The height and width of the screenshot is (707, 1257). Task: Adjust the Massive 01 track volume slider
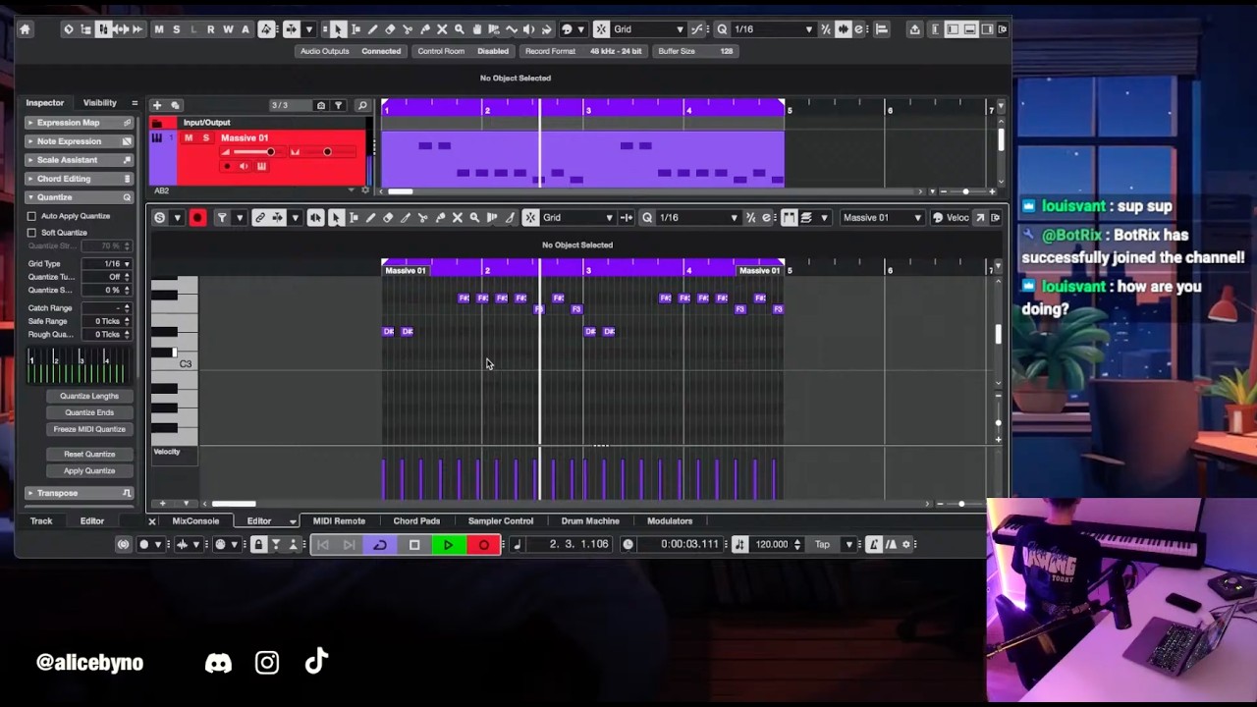253,152
